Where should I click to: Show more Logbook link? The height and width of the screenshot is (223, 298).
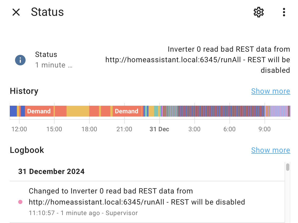(x=271, y=150)
